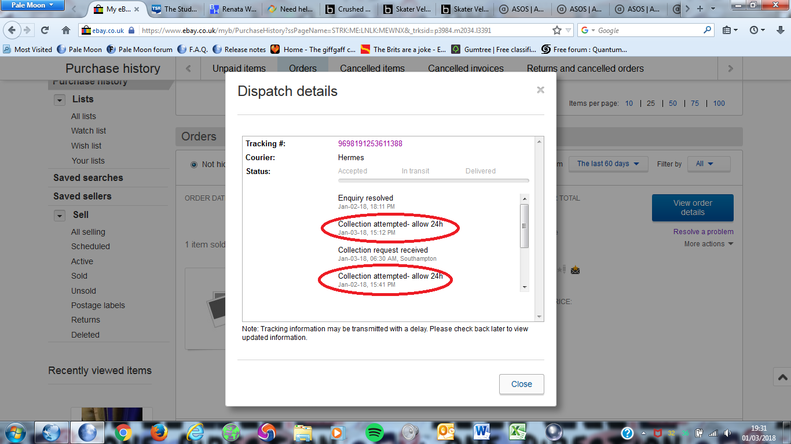
Task: Switch to the Cancelled items tab
Action: pos(372,68)
